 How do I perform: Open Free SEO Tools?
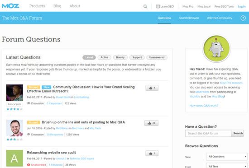pos(224,6)
